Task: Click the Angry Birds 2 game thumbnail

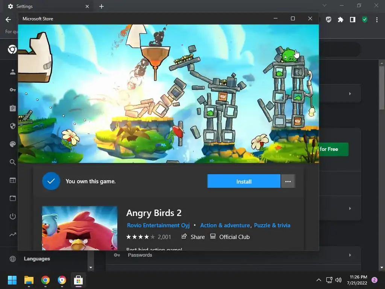Action: pos(80,228)
